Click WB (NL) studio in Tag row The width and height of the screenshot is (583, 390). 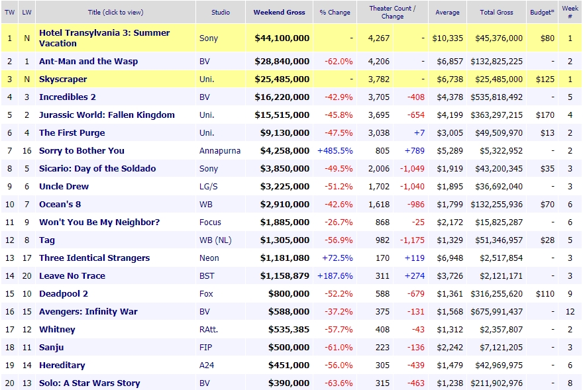[215, 240]
